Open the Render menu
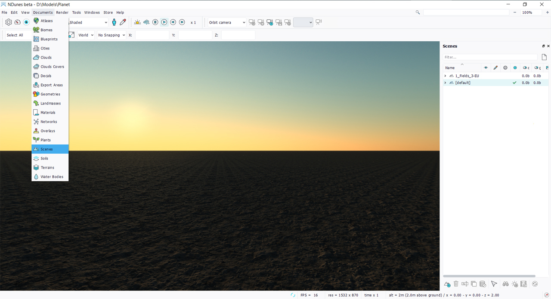Image resolution: width=551 pixels, height=299 pixels. tap(62, 12)
